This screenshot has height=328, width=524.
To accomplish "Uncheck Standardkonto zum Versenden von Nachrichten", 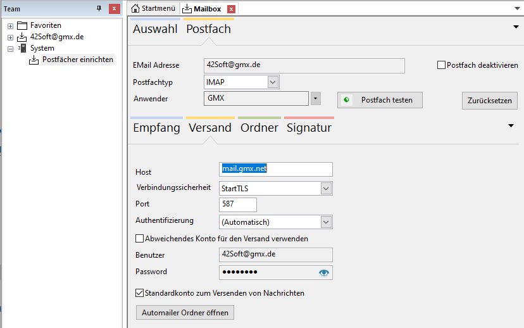I will [x=139, y=293].
